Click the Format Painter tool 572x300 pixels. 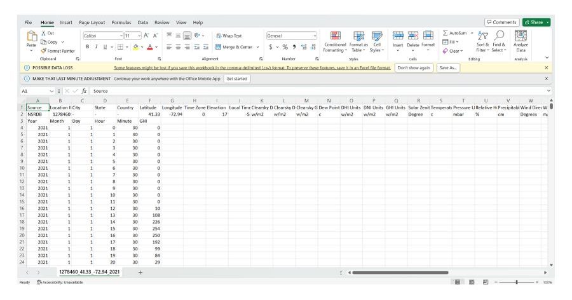(x=58, y=51)
